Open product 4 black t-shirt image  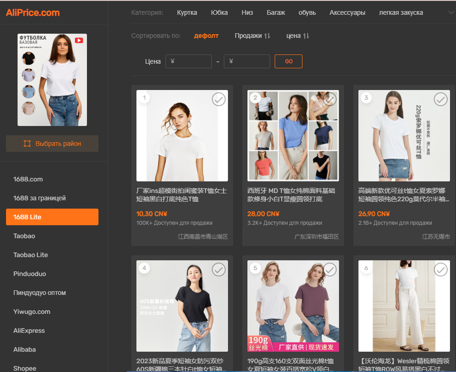coord(182,306)
